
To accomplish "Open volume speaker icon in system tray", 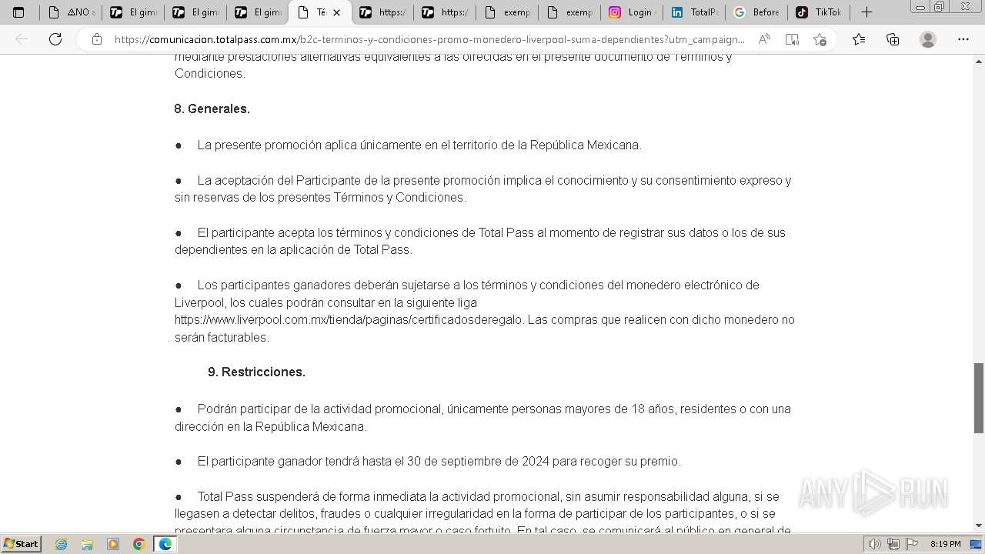I will coord(875,544).
